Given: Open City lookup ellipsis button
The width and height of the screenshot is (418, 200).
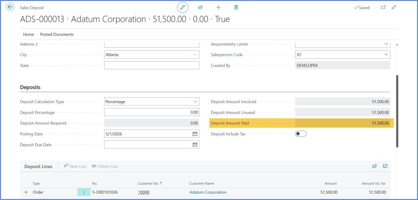Looking at the screenshot, I should coord(196,55).
